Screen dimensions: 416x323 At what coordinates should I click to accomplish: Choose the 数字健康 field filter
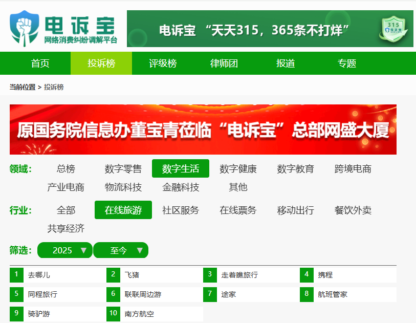click(x=238, y=168)
